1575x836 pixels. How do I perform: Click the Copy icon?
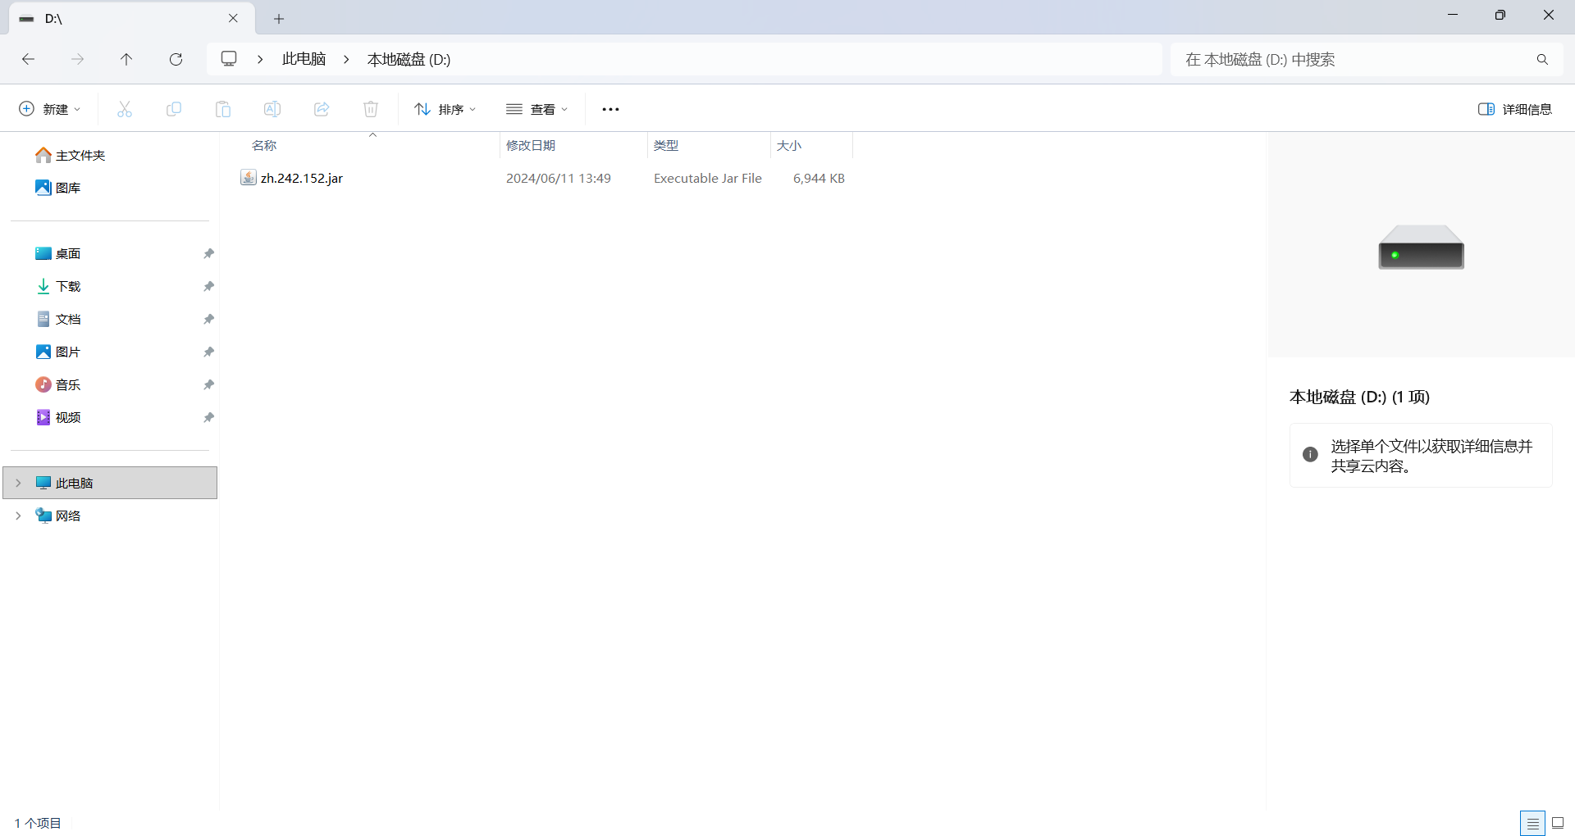pos(173,108)
